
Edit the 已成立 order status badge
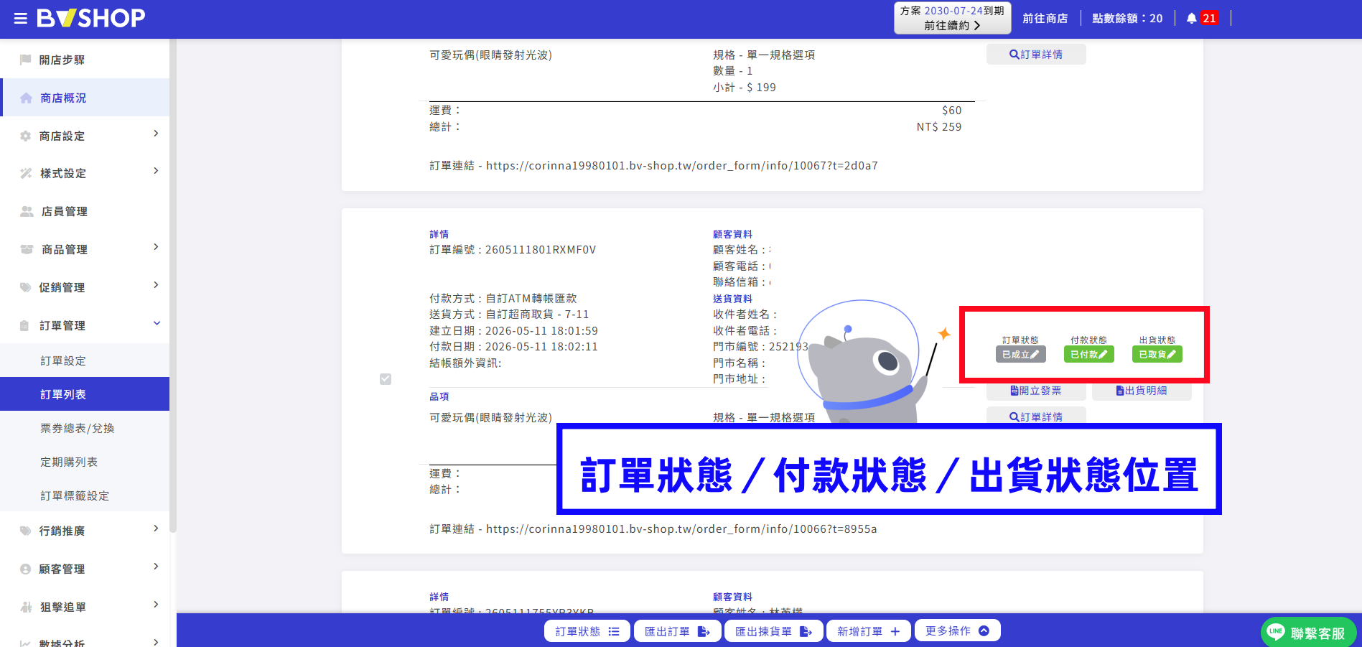(1020, 354)
